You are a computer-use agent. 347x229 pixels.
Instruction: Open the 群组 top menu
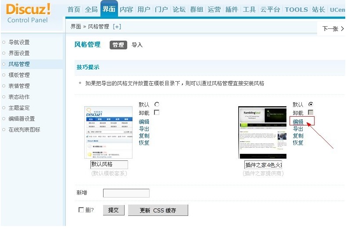[x=197, y=10]
